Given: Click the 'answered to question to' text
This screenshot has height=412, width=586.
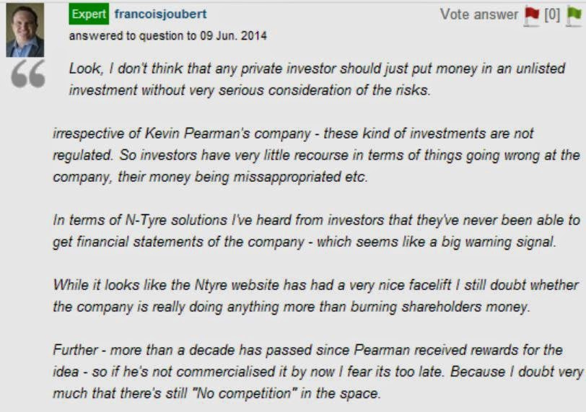Looking at the screenshot, I should (133, 36).
